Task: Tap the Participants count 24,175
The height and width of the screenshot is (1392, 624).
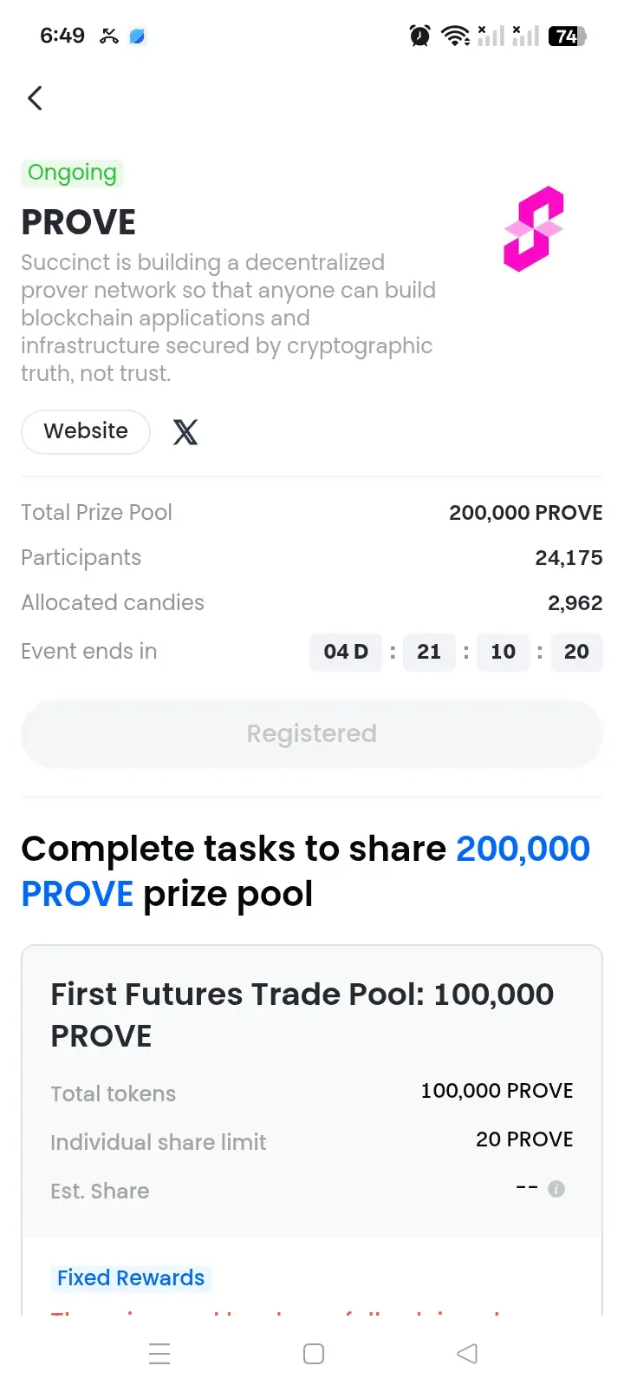Action: point(569,558)
